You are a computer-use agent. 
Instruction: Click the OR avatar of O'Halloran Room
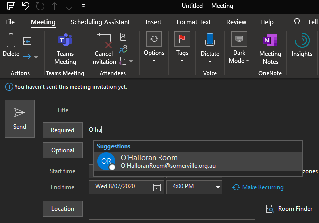pyautogui.click(x=106, y=161)
